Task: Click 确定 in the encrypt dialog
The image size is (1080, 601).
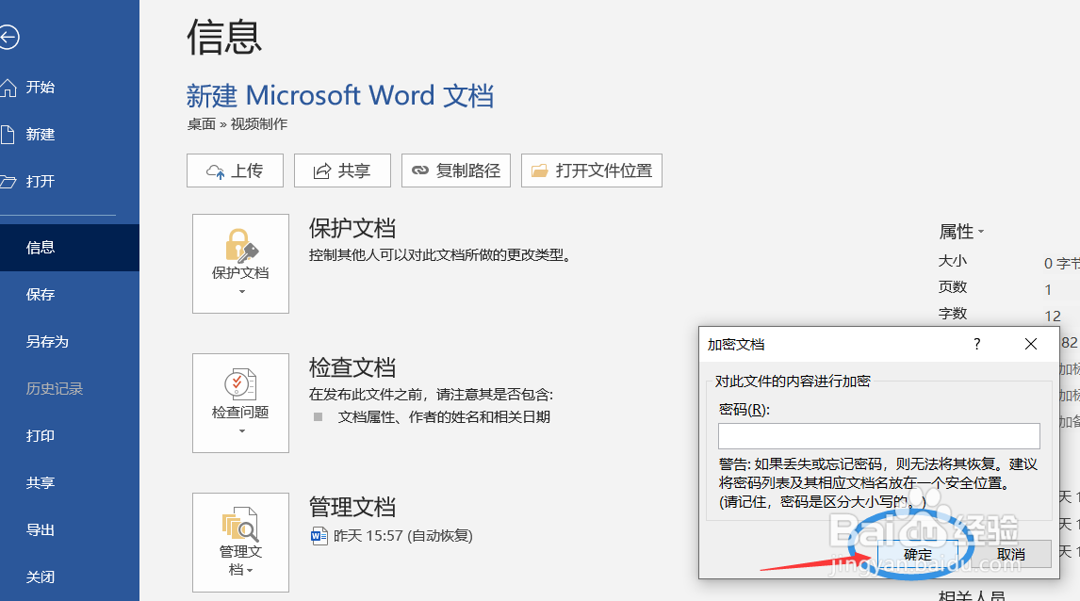Action: pos(918,554)
